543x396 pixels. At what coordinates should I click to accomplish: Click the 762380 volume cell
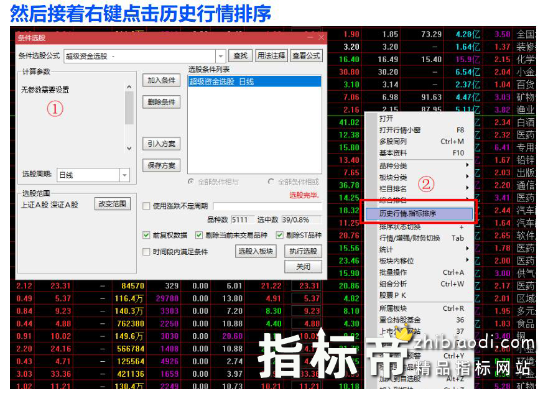pyautogui.click(x=130, y=324)
